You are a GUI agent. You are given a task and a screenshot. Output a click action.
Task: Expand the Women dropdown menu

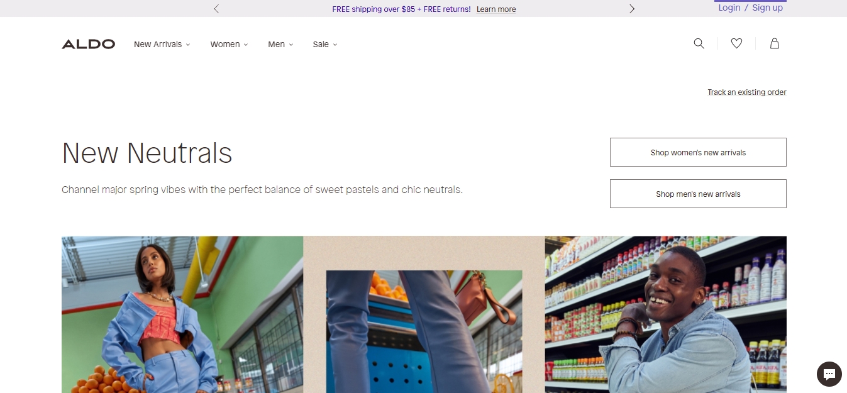pyautogui.click(x=229, y=44)
